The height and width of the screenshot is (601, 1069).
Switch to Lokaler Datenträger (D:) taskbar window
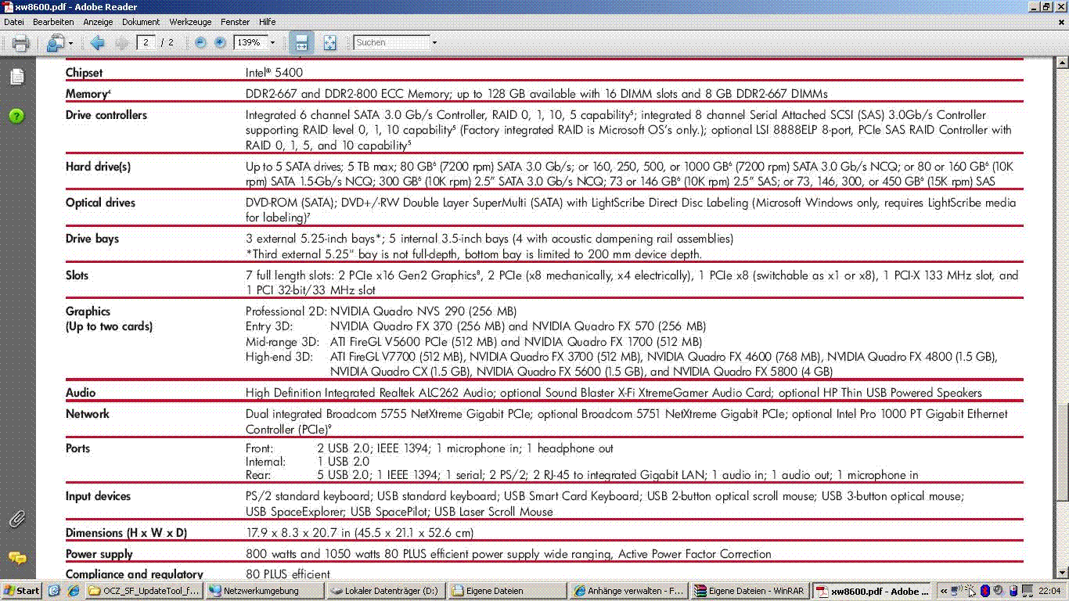coord(387,591)
